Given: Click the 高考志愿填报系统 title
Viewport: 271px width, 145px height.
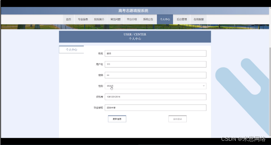Looking at the screenshot, I should pos(133,11).
